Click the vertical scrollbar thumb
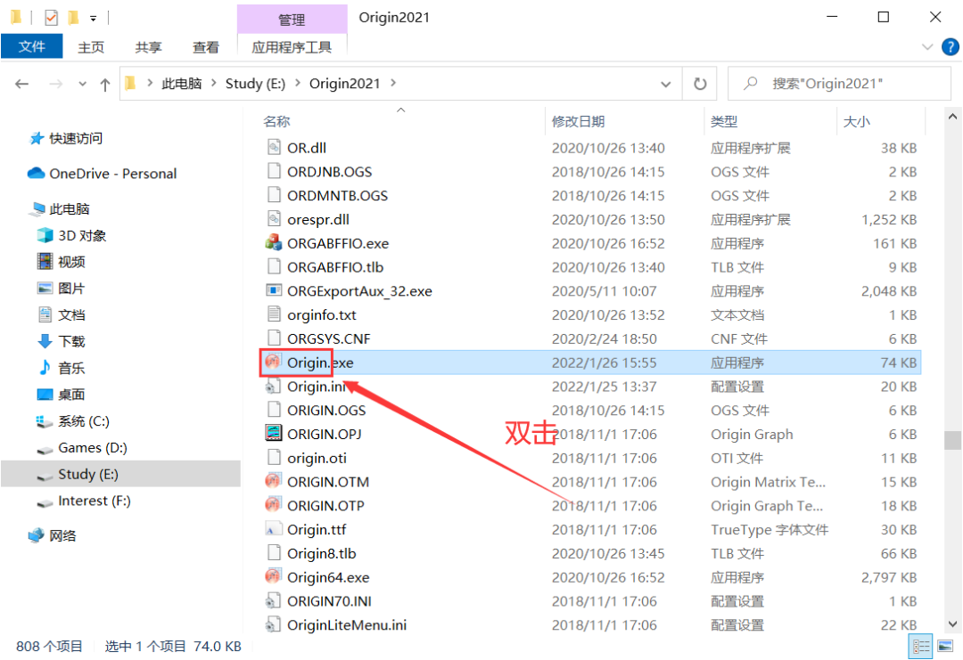The width and height of the screenshot is (963, 660). pyautogui.click(x=952, y=440)
